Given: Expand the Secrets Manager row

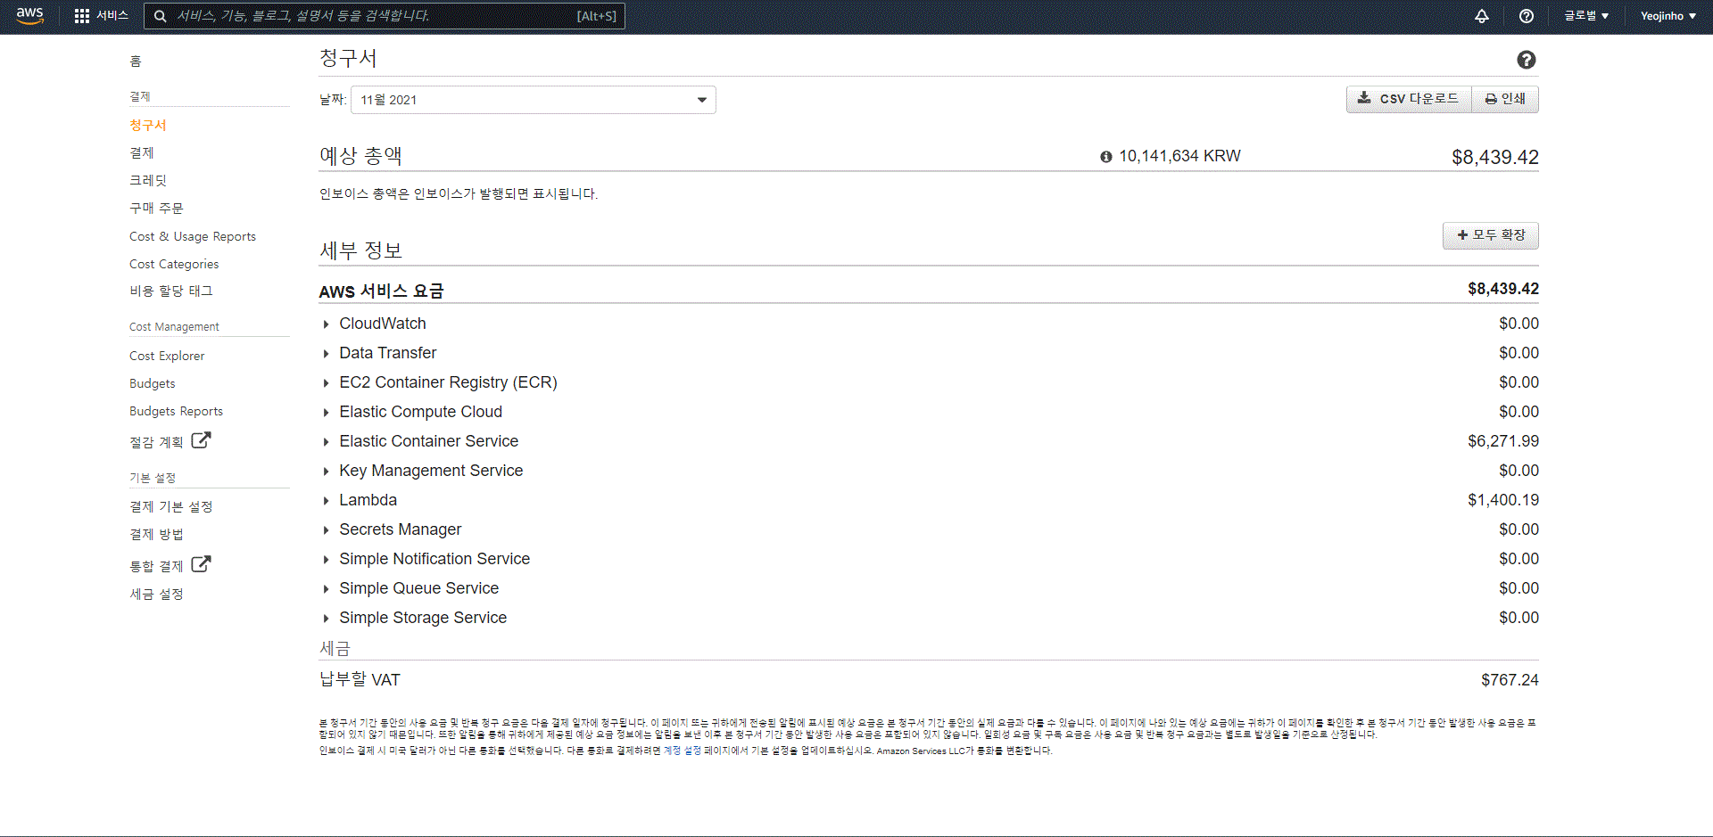Looking at the screenshot, I should tap(326, 530).
